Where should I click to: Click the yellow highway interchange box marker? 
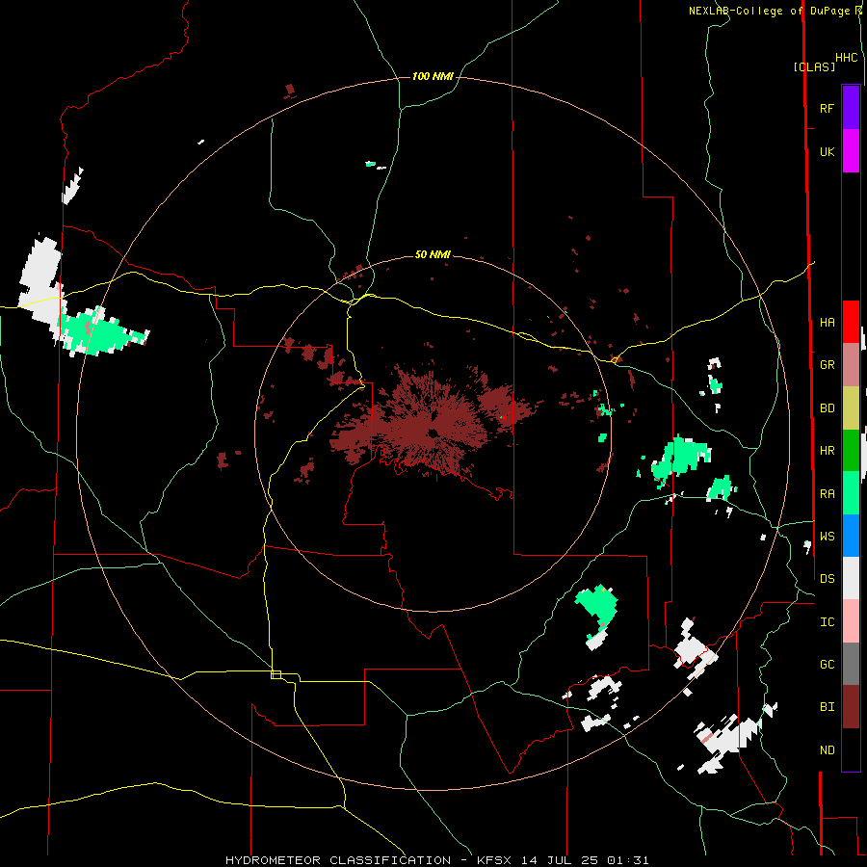[x=276, y=674]
